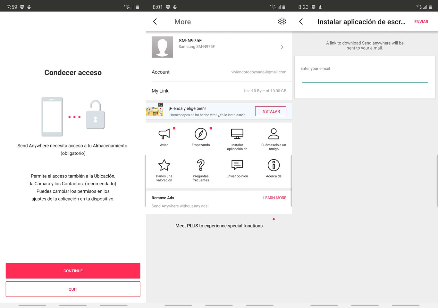The height and width of the screenshot is (308, 438).
Task: Expand SM-N975F profile chevron
Action: coord(282,47)
